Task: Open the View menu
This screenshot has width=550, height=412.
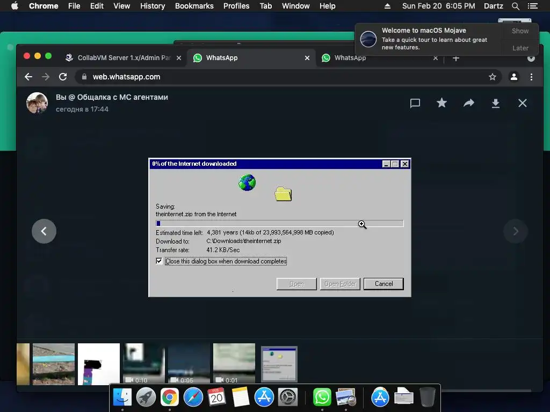Action: tap(122, 6)
